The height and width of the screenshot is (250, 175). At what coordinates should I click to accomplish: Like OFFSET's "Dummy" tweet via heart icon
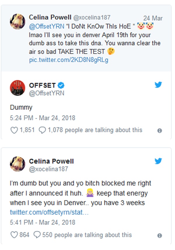tap(14, 130)
